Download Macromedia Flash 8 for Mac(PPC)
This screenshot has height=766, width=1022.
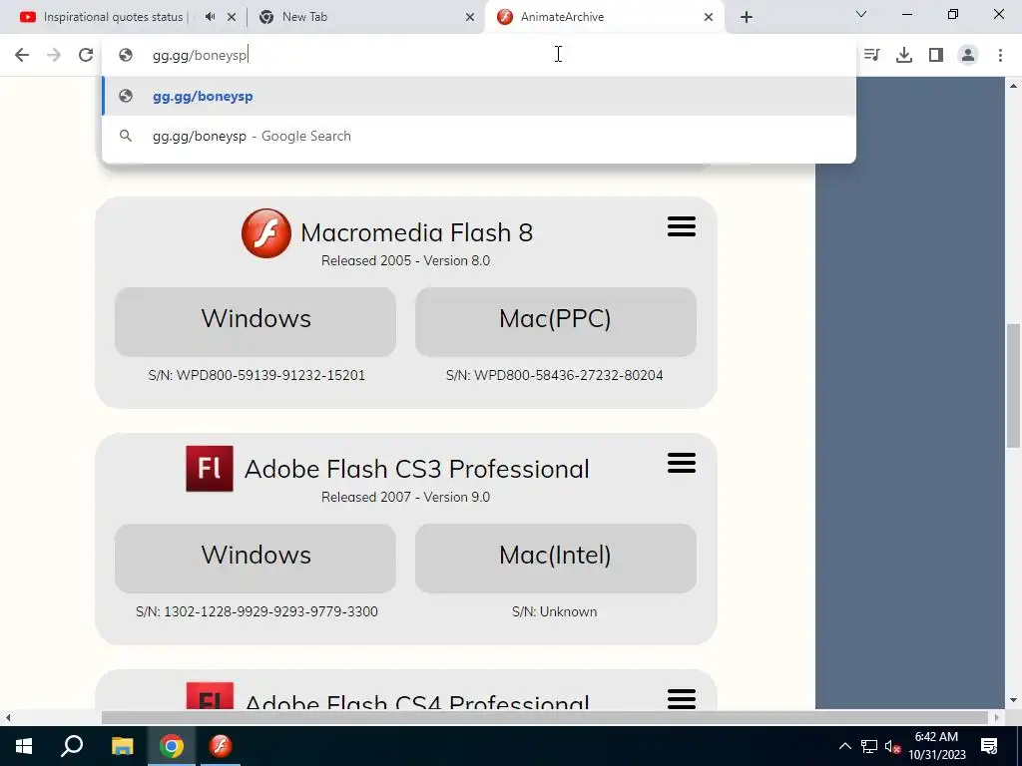pyautogui.click(x=555, y=322)
